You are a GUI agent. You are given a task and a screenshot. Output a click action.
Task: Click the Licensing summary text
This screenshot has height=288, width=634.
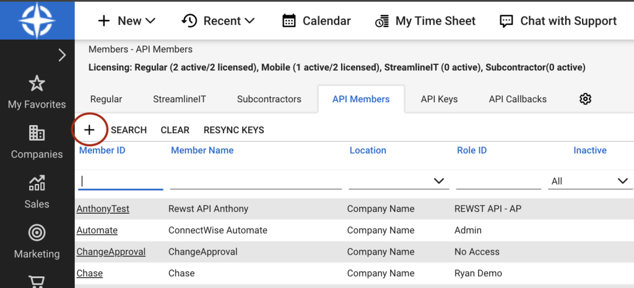tap(337, 68)
